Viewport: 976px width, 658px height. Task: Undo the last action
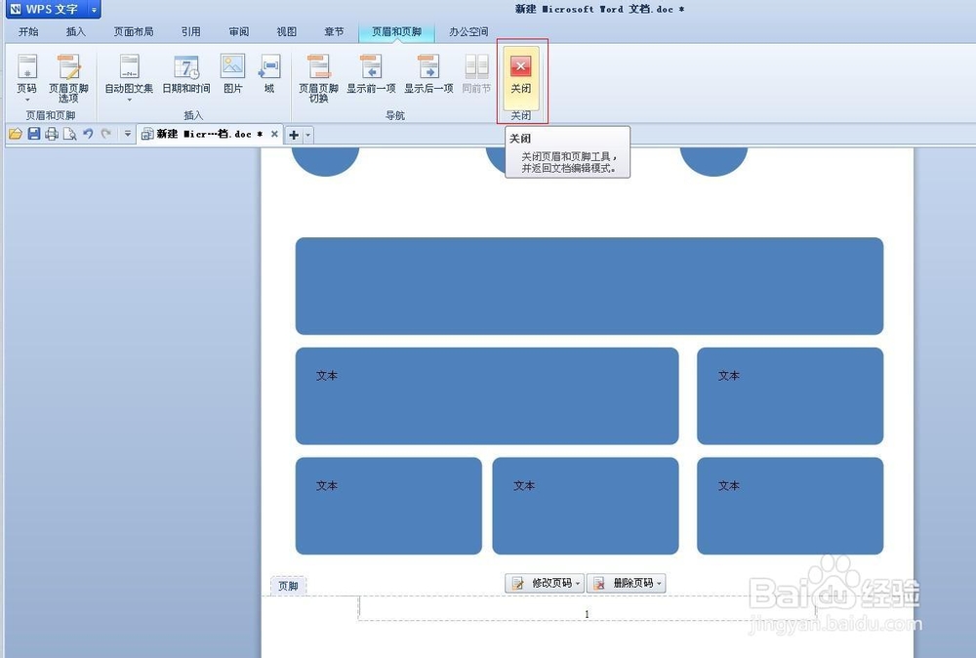90,134
